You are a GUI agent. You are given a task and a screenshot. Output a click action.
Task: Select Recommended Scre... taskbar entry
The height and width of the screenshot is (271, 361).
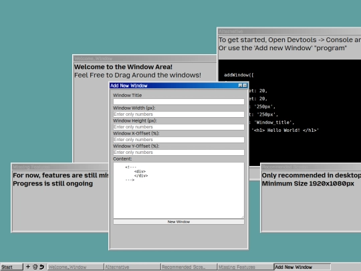[x=189, y=267]
